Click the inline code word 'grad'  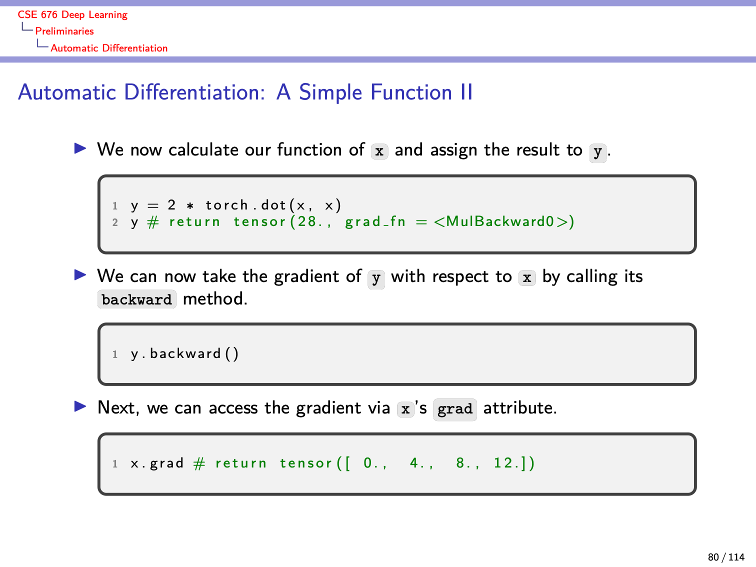pyautogui.click(x=455, y=409)
